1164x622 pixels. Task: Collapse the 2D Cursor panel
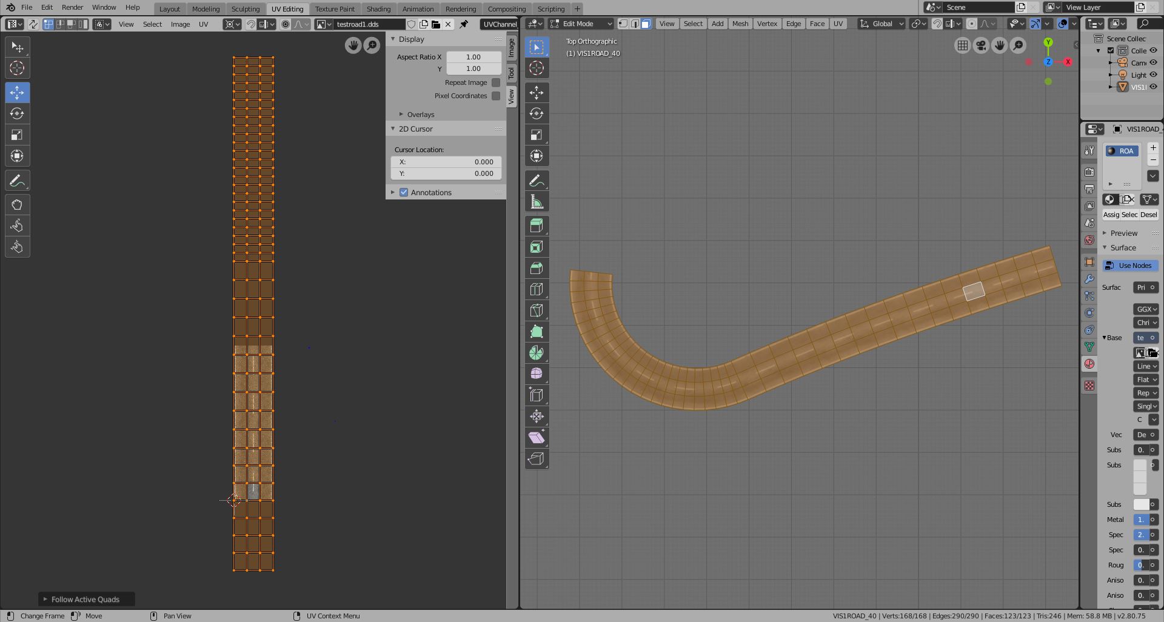(x=416, y=129)
